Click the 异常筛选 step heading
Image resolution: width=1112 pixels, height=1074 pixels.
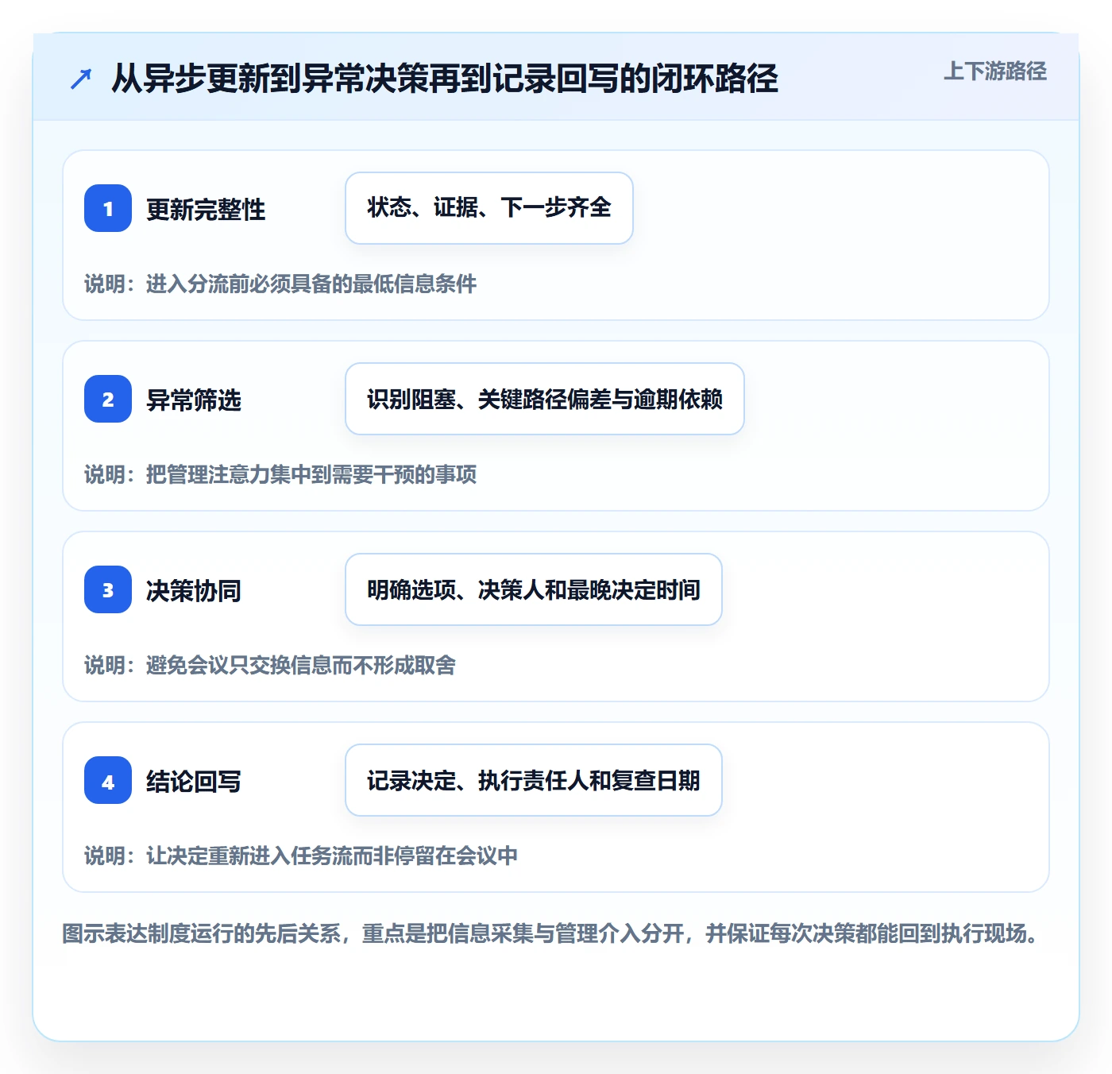tap(194, 400)
